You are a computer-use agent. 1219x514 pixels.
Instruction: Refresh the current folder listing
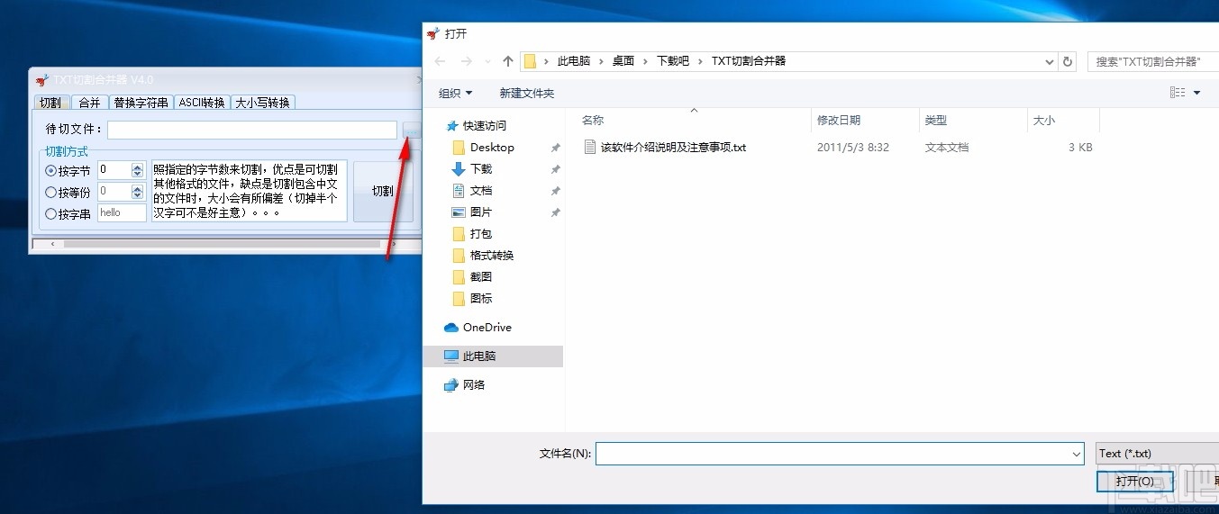click(1069, 61)
